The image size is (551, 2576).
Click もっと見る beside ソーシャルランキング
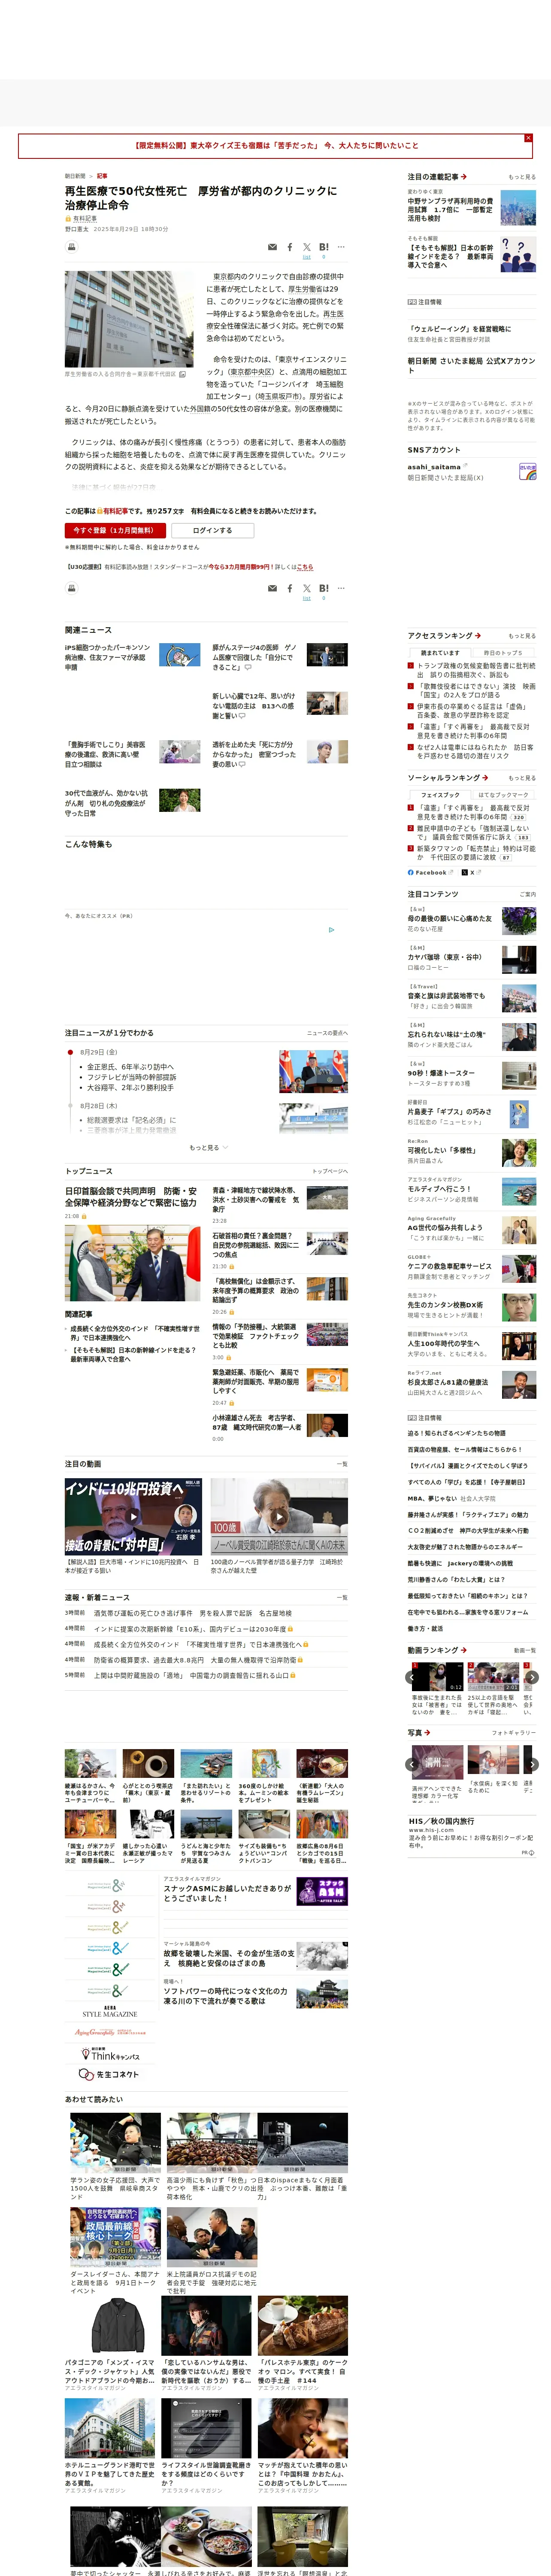pos(521,778)
